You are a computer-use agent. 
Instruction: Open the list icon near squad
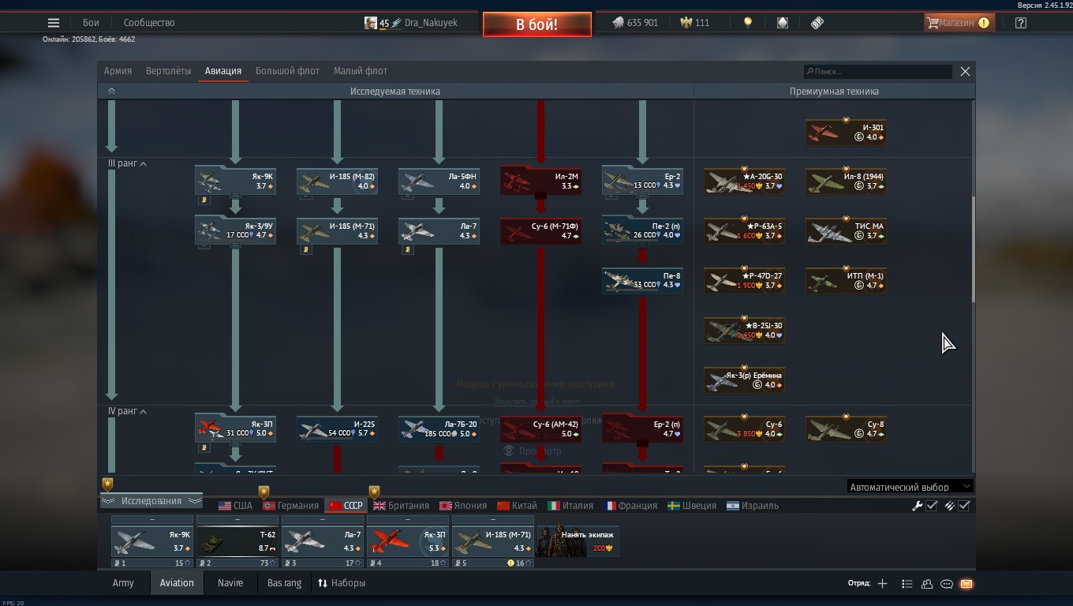coord(907,584)
